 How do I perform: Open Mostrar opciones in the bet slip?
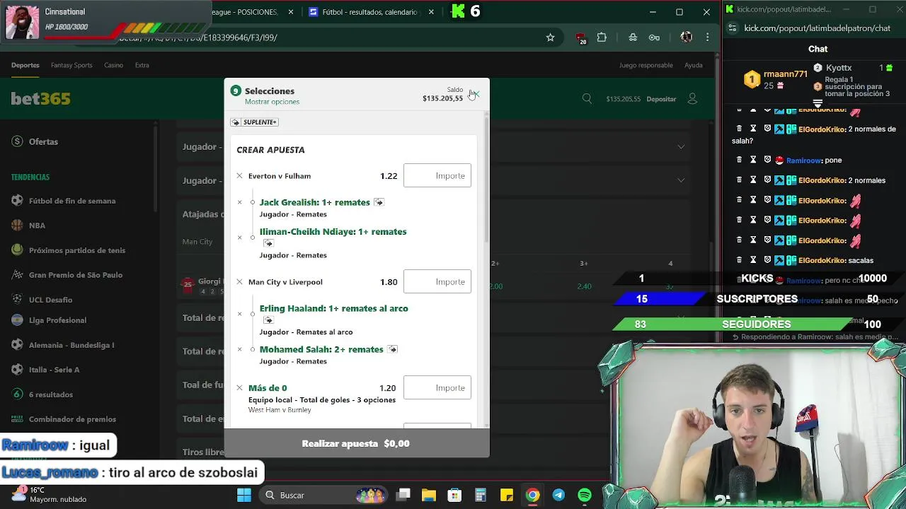(272, 102)
